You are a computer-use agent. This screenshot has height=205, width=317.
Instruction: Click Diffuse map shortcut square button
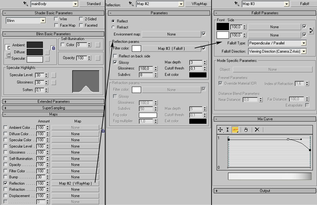click(47, 52)
